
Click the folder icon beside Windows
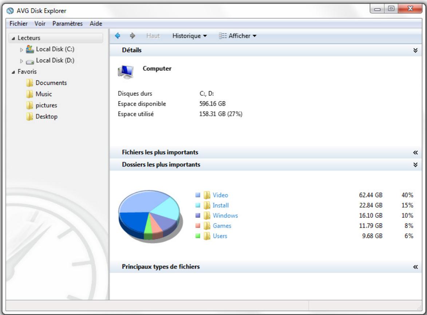coord(207,216)
